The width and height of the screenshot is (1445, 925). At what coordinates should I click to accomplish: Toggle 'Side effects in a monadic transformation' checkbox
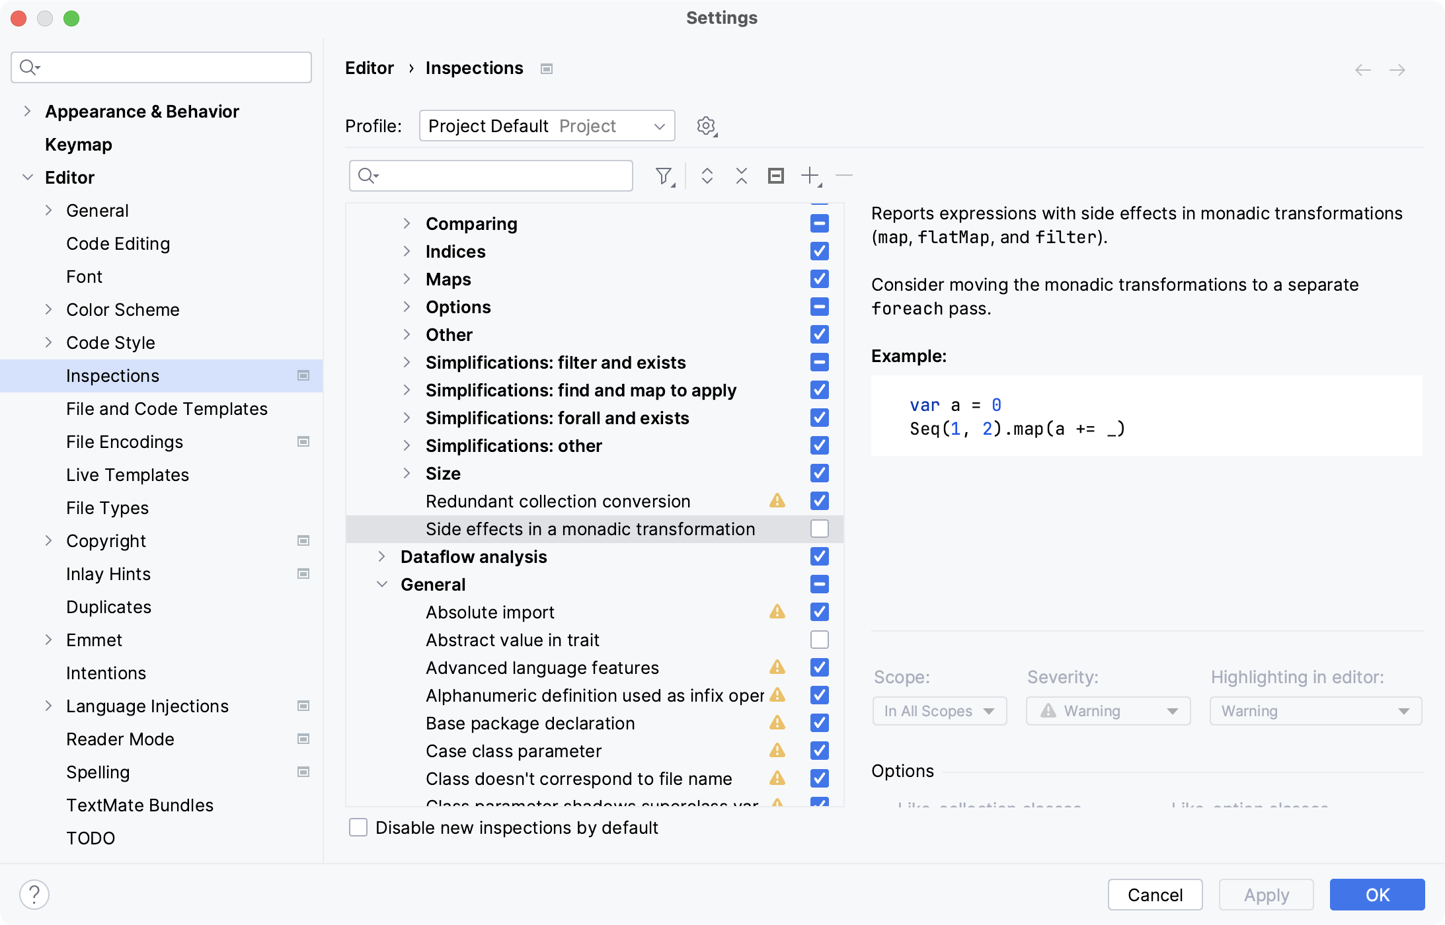(820, 529)
